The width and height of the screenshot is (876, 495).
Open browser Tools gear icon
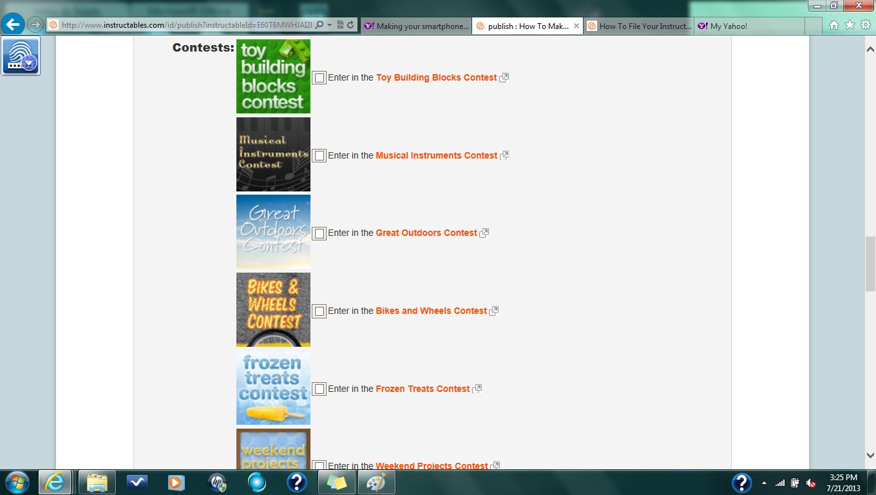tap(866, 25)
